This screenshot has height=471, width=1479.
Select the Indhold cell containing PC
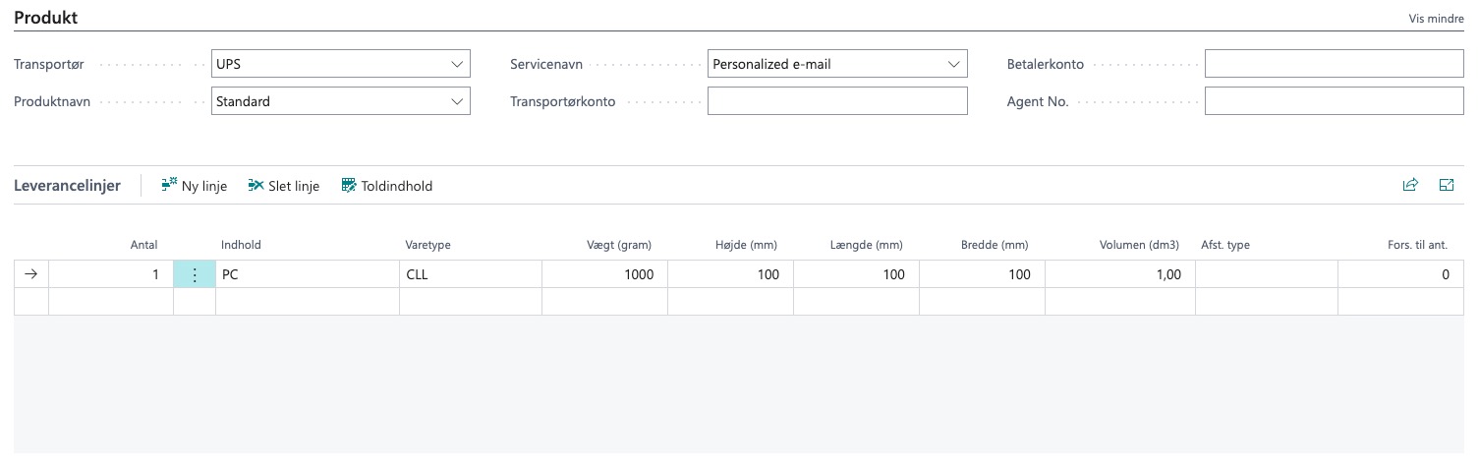307,275
